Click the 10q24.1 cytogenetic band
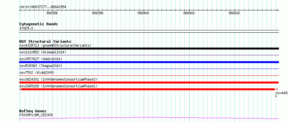Screen dimensions: 288x122 [149, 31]
